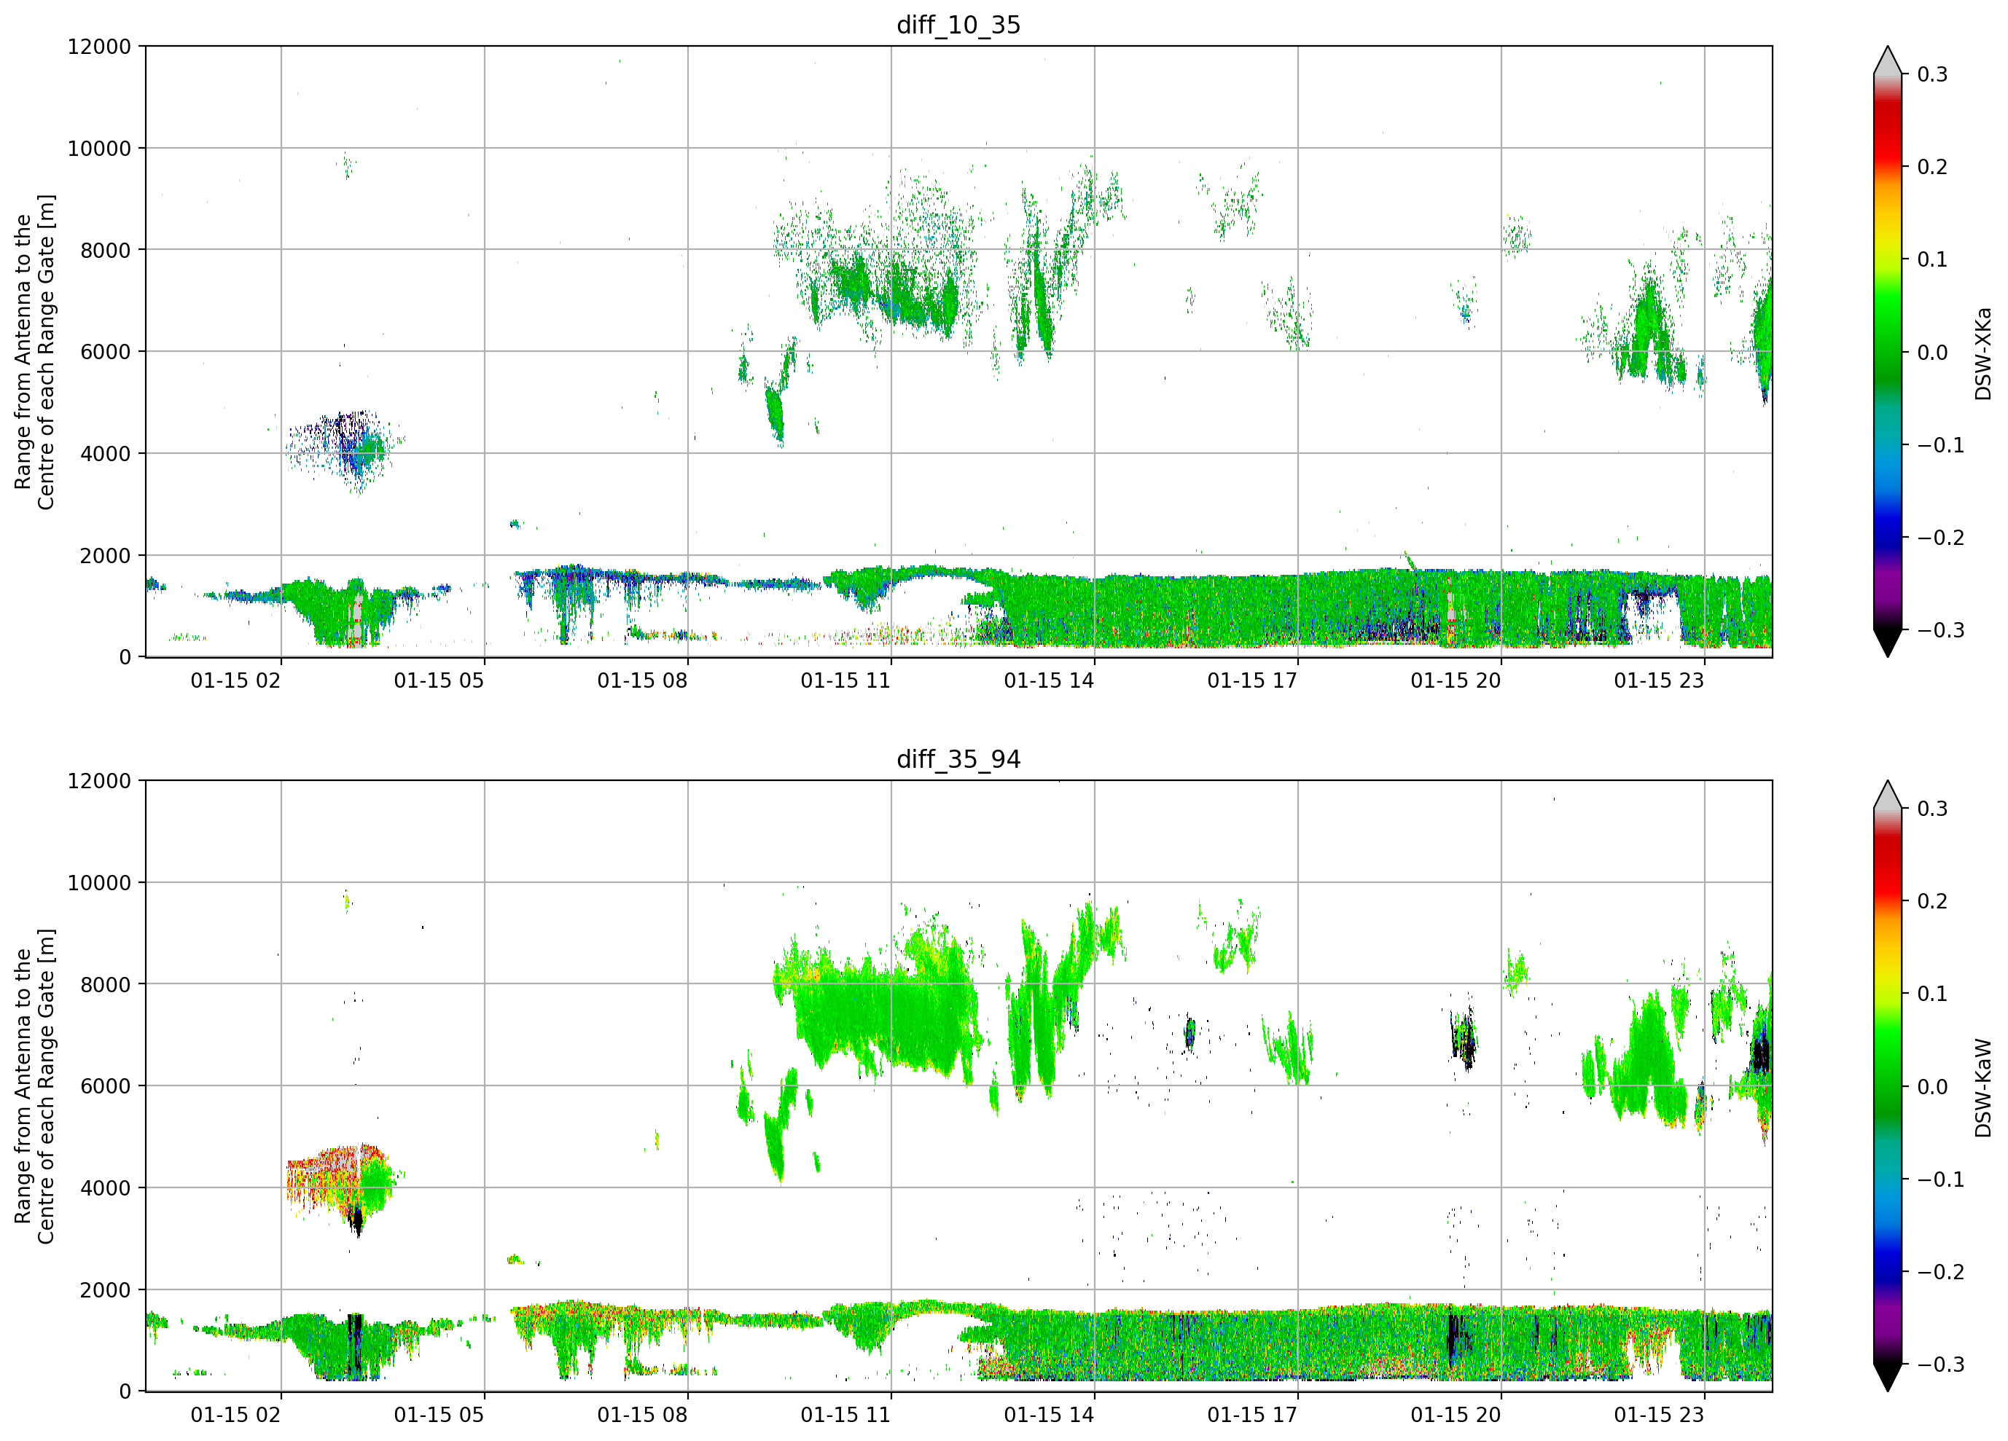Click the black lower extend arrow of DSW-KaW colorbar
Viewport: 2008px width, 1441px height.
point(1888,1378)
